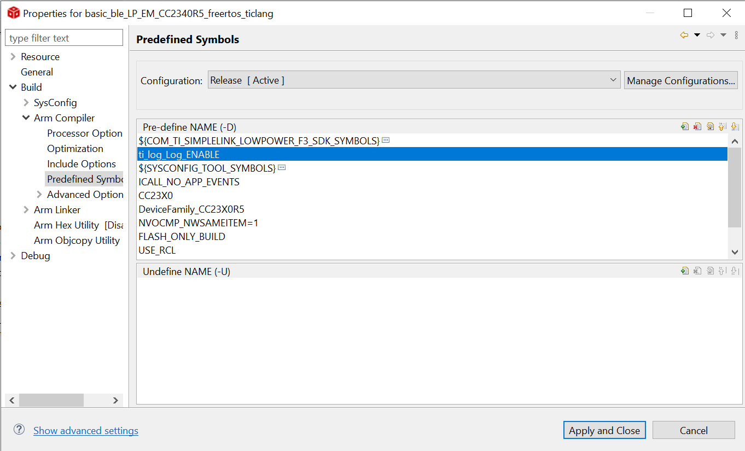Click the Apply and Close button

coord(604,430)
